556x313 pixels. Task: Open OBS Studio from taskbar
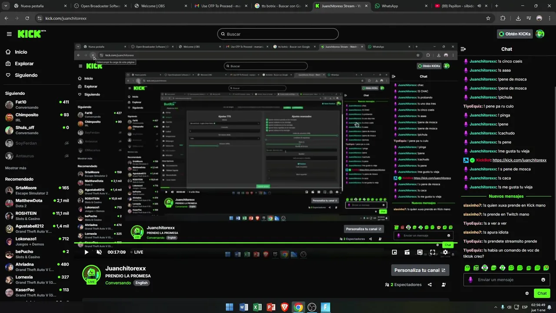(x=311, y=307)
